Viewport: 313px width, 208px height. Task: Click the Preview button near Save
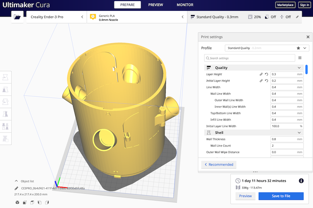tap(245, 196)
